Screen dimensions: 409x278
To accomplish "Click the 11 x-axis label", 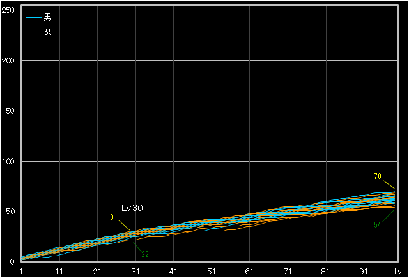I will point(59,272).
